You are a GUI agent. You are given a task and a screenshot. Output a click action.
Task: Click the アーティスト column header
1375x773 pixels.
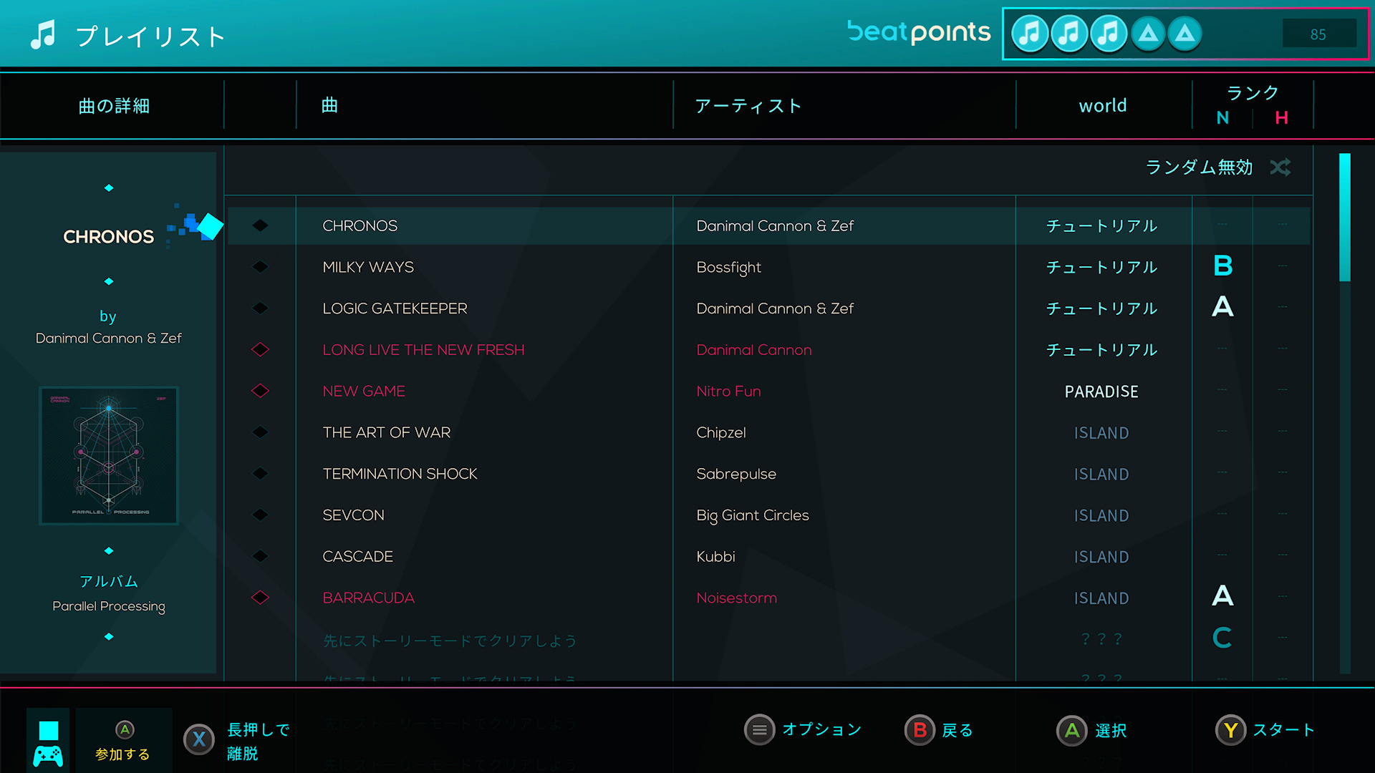[748, 106]
